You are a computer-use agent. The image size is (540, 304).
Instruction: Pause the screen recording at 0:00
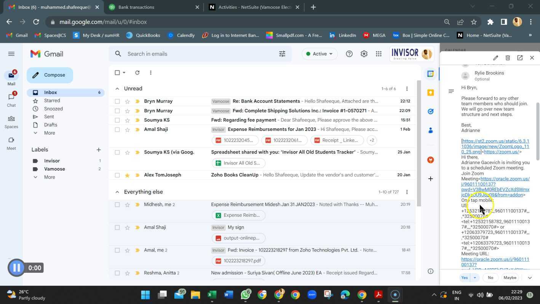coord(16,268)
